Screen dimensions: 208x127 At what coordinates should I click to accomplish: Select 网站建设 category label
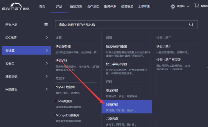coord(11,89)
